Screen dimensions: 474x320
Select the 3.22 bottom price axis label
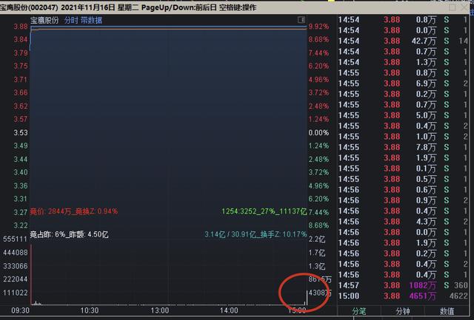[x=21, y=225]
